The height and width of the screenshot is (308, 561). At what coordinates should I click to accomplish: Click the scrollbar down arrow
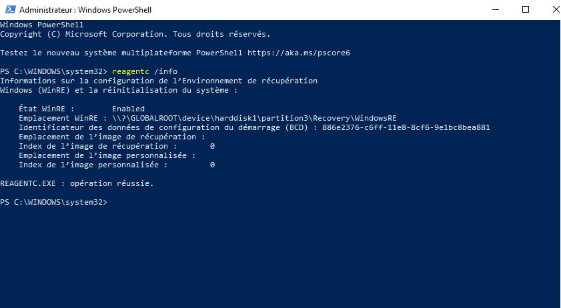coord(555,303)
